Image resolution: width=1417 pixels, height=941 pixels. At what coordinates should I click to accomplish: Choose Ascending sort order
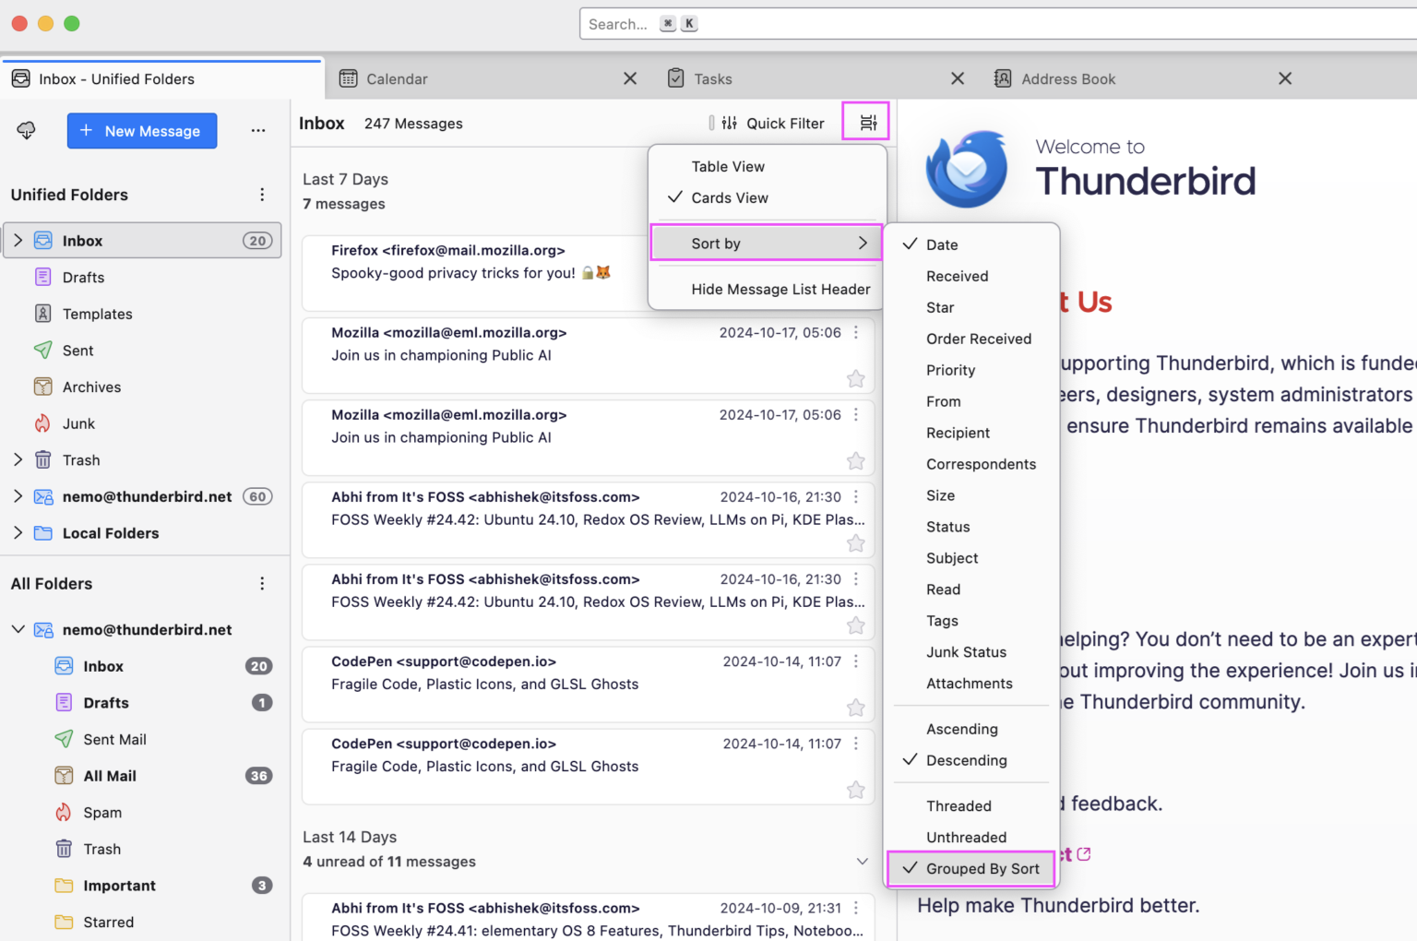coord(971,730)
